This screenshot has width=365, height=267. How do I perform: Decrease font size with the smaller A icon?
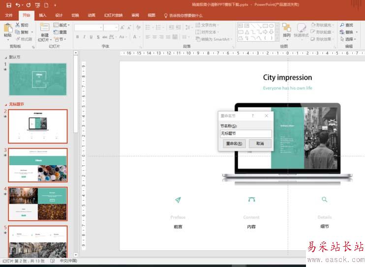(x=129, y=28)
